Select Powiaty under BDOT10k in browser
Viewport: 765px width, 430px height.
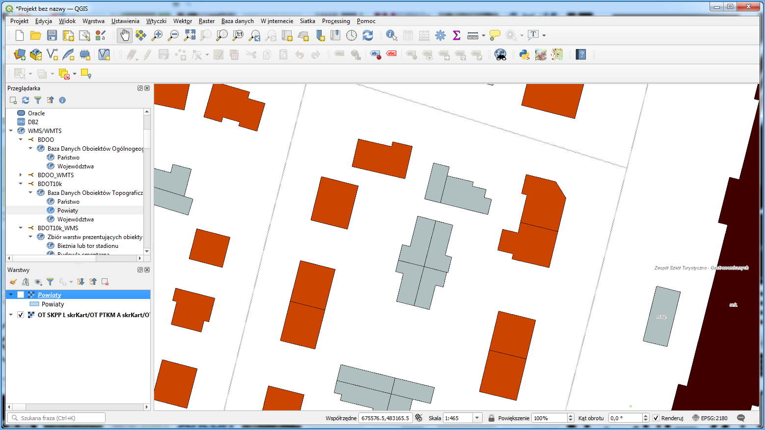68,210
